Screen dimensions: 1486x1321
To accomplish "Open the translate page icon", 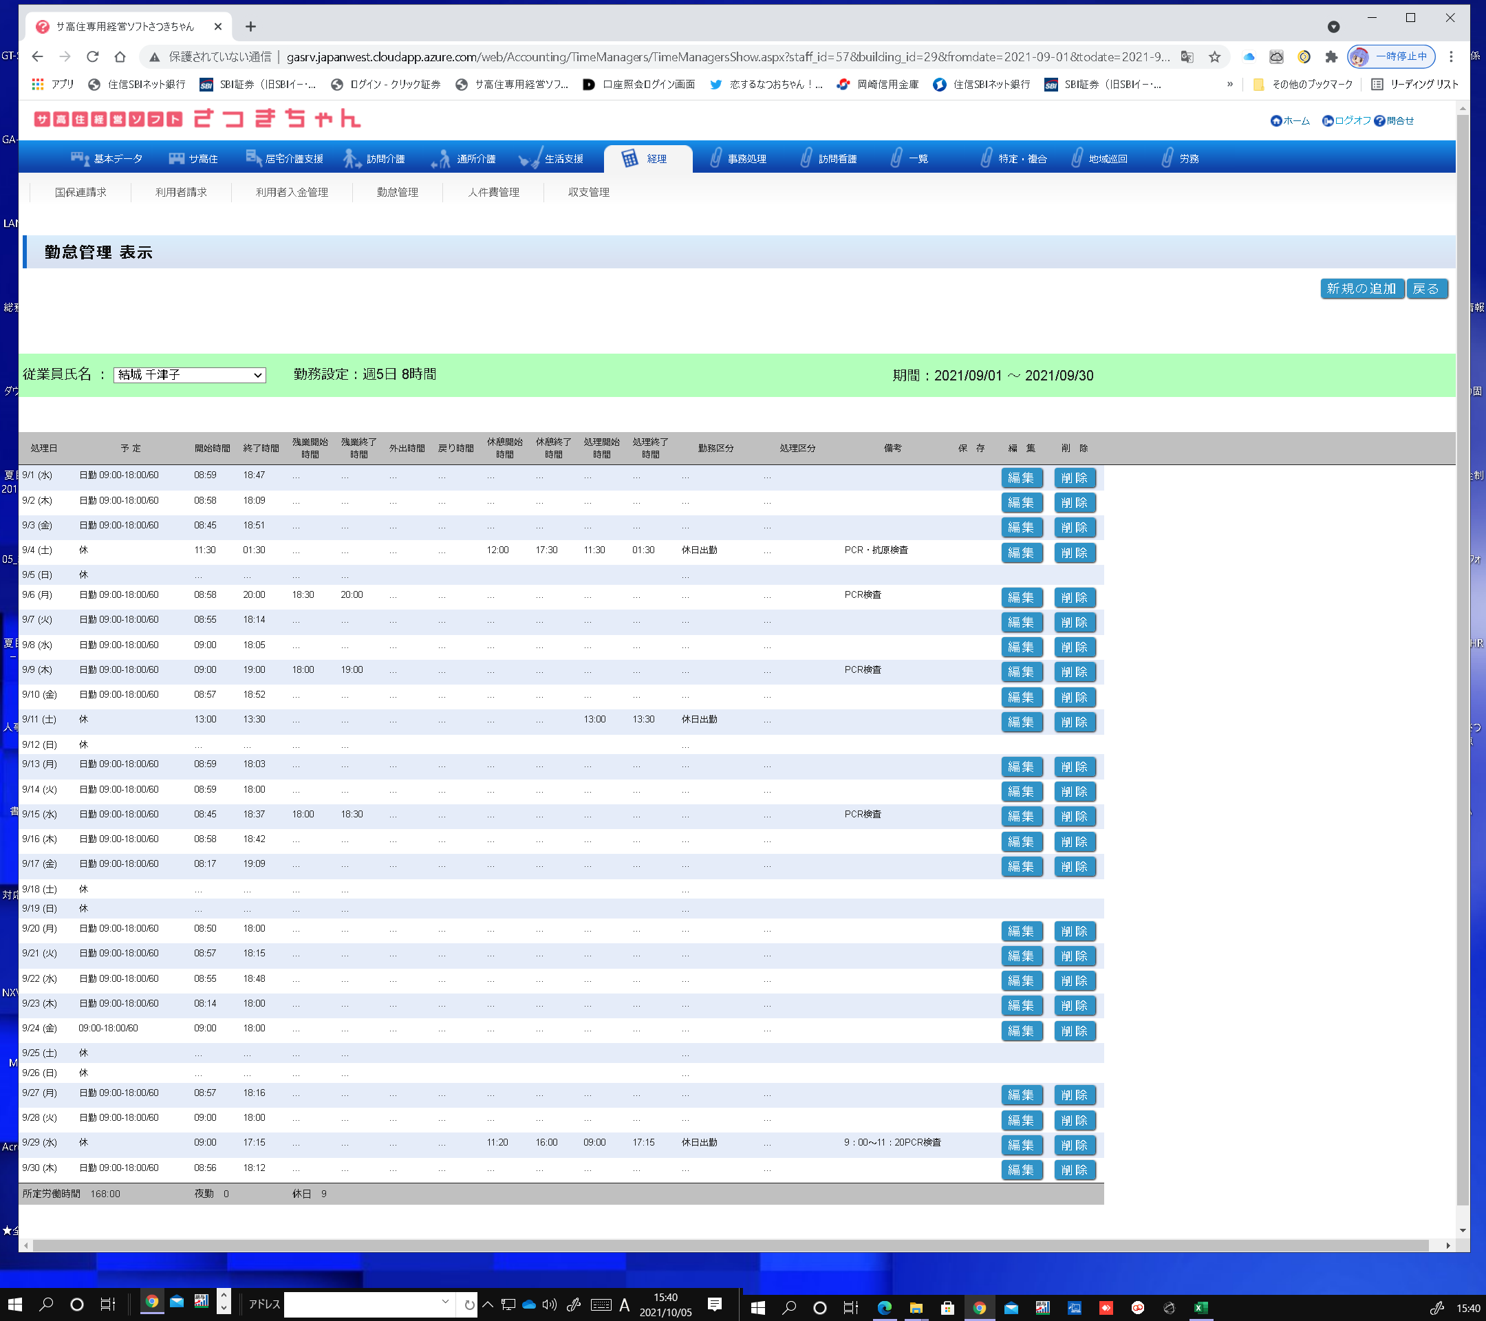I will [x=1187, y=56].
